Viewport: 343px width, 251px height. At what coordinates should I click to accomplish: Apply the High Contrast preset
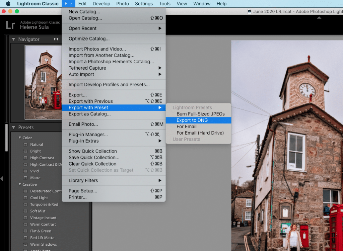42,158
